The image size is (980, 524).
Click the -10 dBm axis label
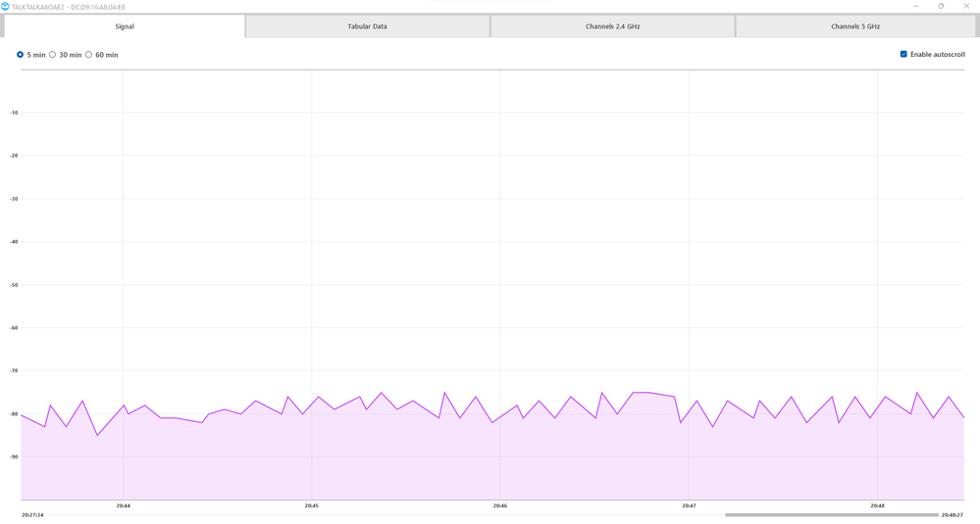click(14, 113)
